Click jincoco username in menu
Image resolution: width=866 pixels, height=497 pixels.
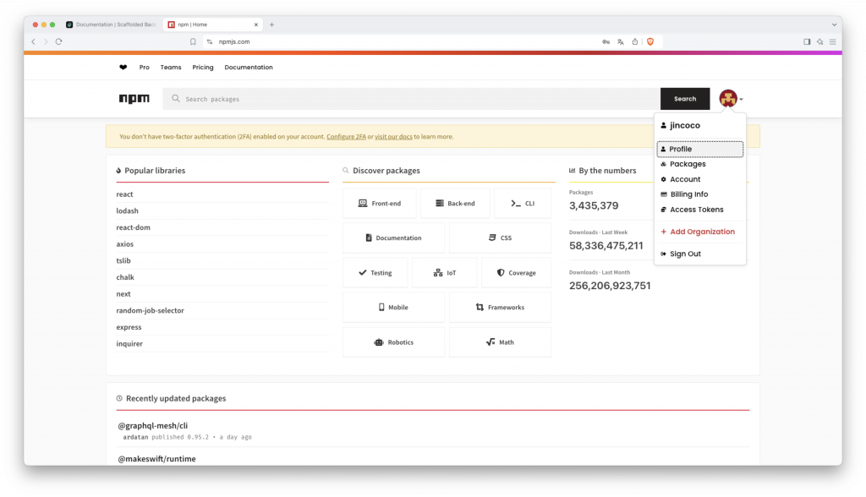(x=684, y=125)
